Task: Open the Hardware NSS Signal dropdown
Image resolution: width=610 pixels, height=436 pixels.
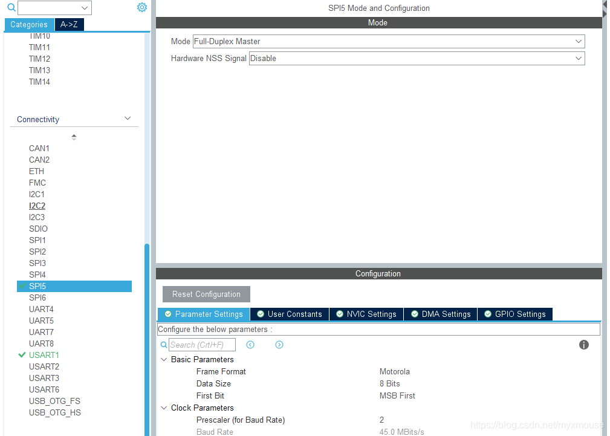Action: (417, 59)
